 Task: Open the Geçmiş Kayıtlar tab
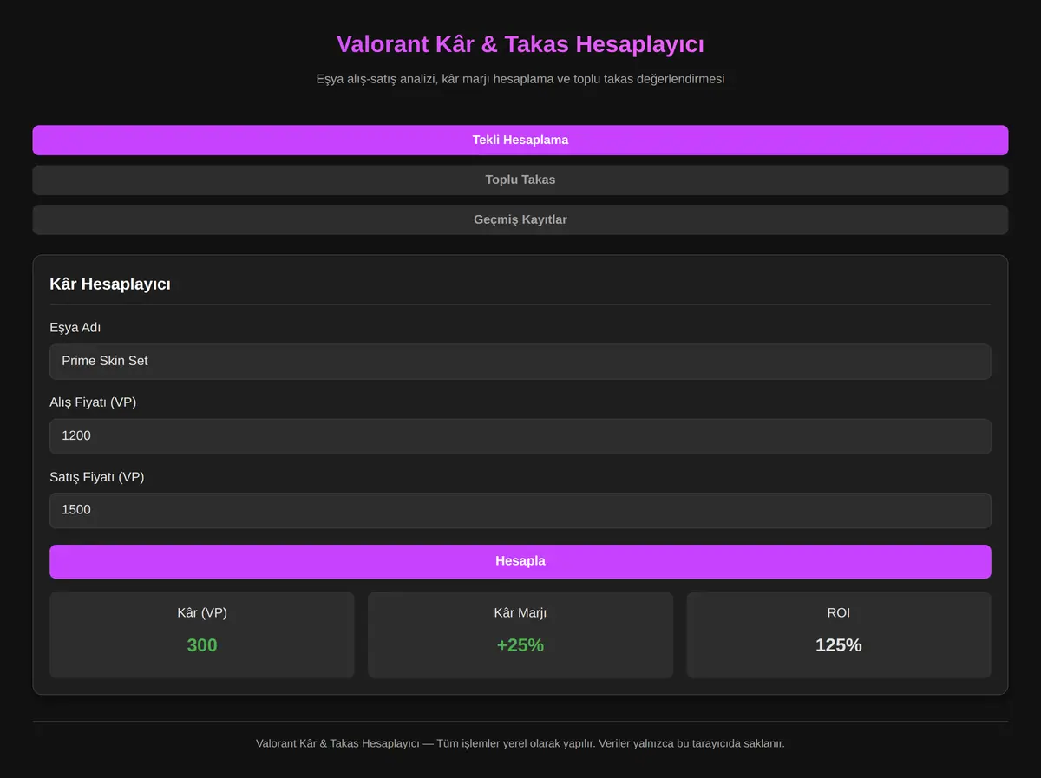[x=520, y=219]
